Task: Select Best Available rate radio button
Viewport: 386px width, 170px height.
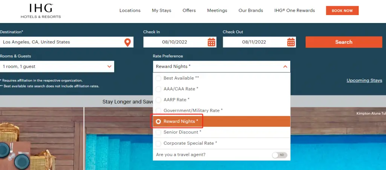Action: point(158,78)
